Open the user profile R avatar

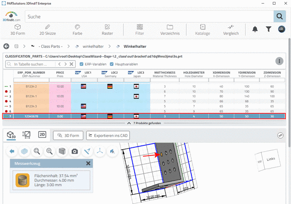[282, 29]
